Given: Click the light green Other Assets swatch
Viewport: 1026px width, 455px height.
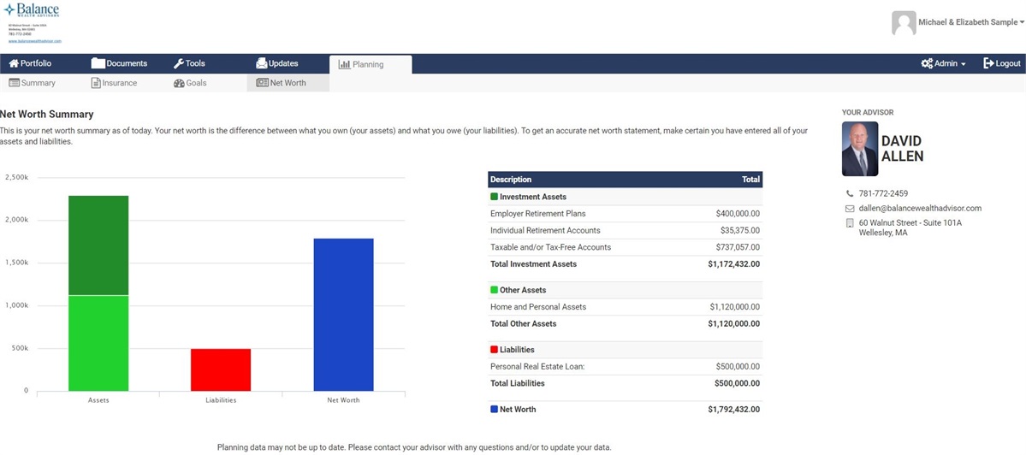Looking at the screenshot, I should [494, 290].
